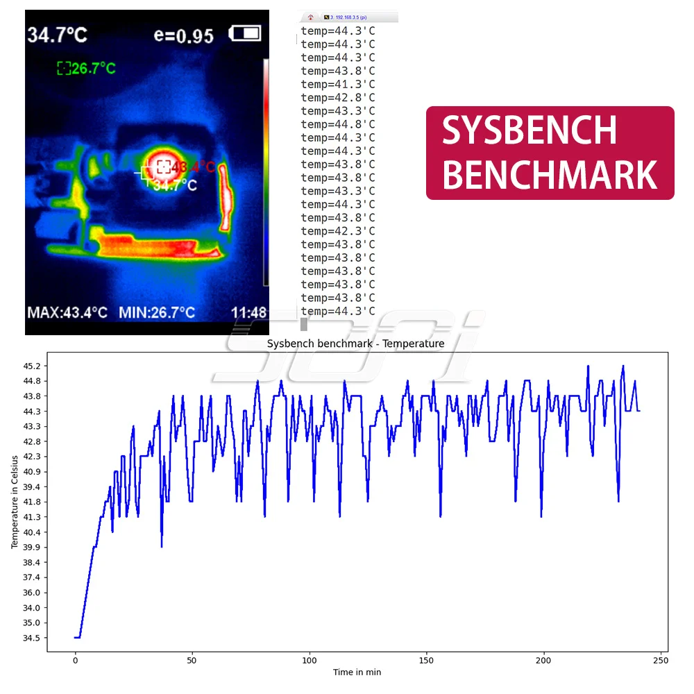Click the Sysbench benchmark - Temperature title
Image resolution: width=694 pixels, height=694 pixels.
355,343
